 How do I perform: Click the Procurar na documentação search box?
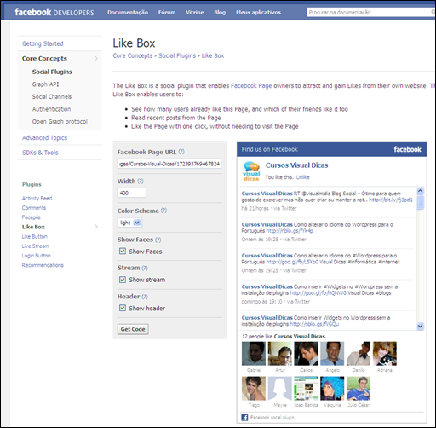(x=370, y=12)
